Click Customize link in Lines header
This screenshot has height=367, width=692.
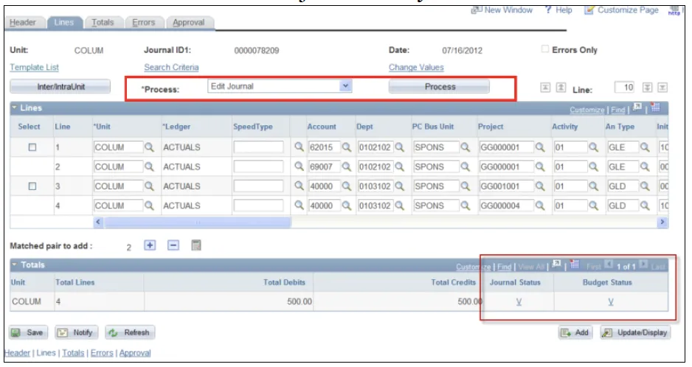click(587, 109)
